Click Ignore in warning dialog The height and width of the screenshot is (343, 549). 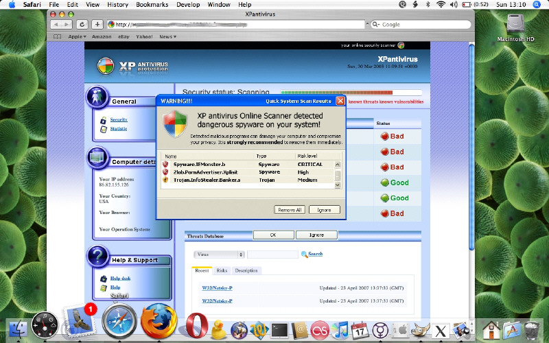(x=324, y=210)
